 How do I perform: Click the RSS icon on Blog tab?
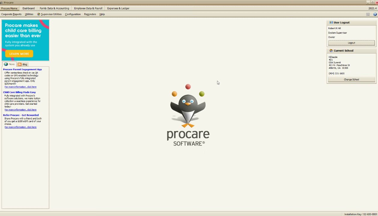coord(20,64)
